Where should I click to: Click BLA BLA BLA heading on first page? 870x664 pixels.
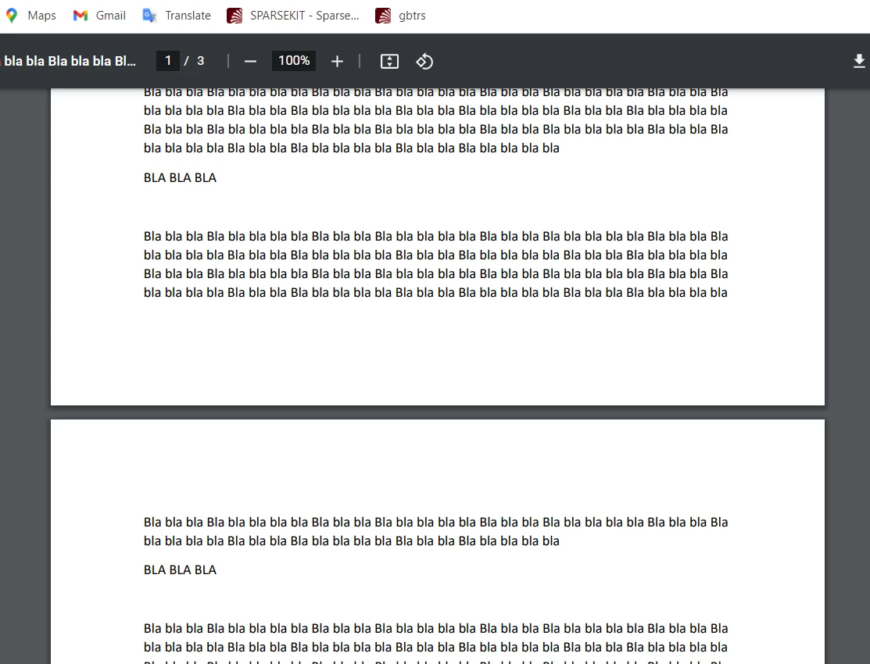pyautogui.click(x=180, y=178)
